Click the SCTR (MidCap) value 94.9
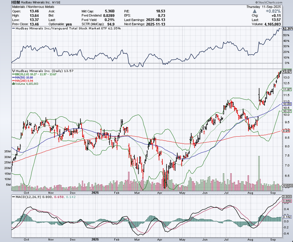Image resolution: width=293 pixels, height=242 pixels. (111, 24)
